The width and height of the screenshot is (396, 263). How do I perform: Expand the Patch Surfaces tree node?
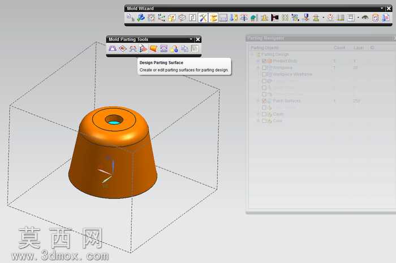[258, 101]
